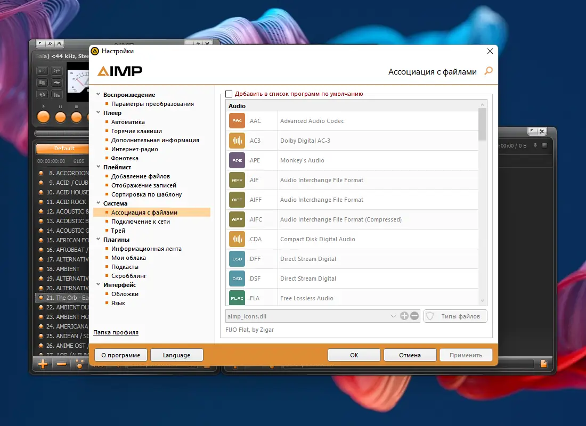
Task: Apply changes with the Применить button
Action: (x=466, y=355)
